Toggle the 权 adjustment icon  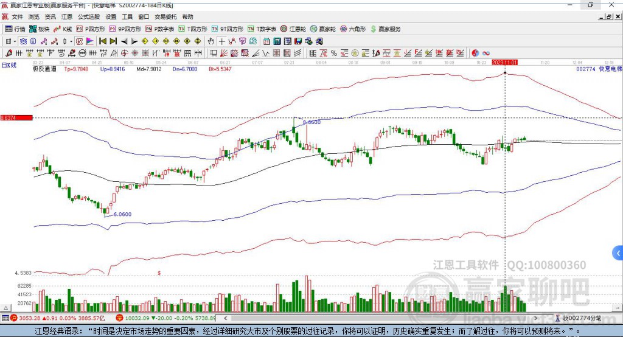coord(80,41)
